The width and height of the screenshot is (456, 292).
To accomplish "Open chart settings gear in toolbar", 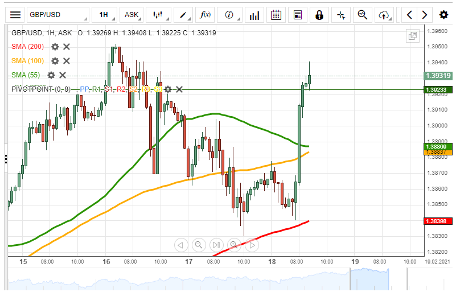I will coord(443,15).
